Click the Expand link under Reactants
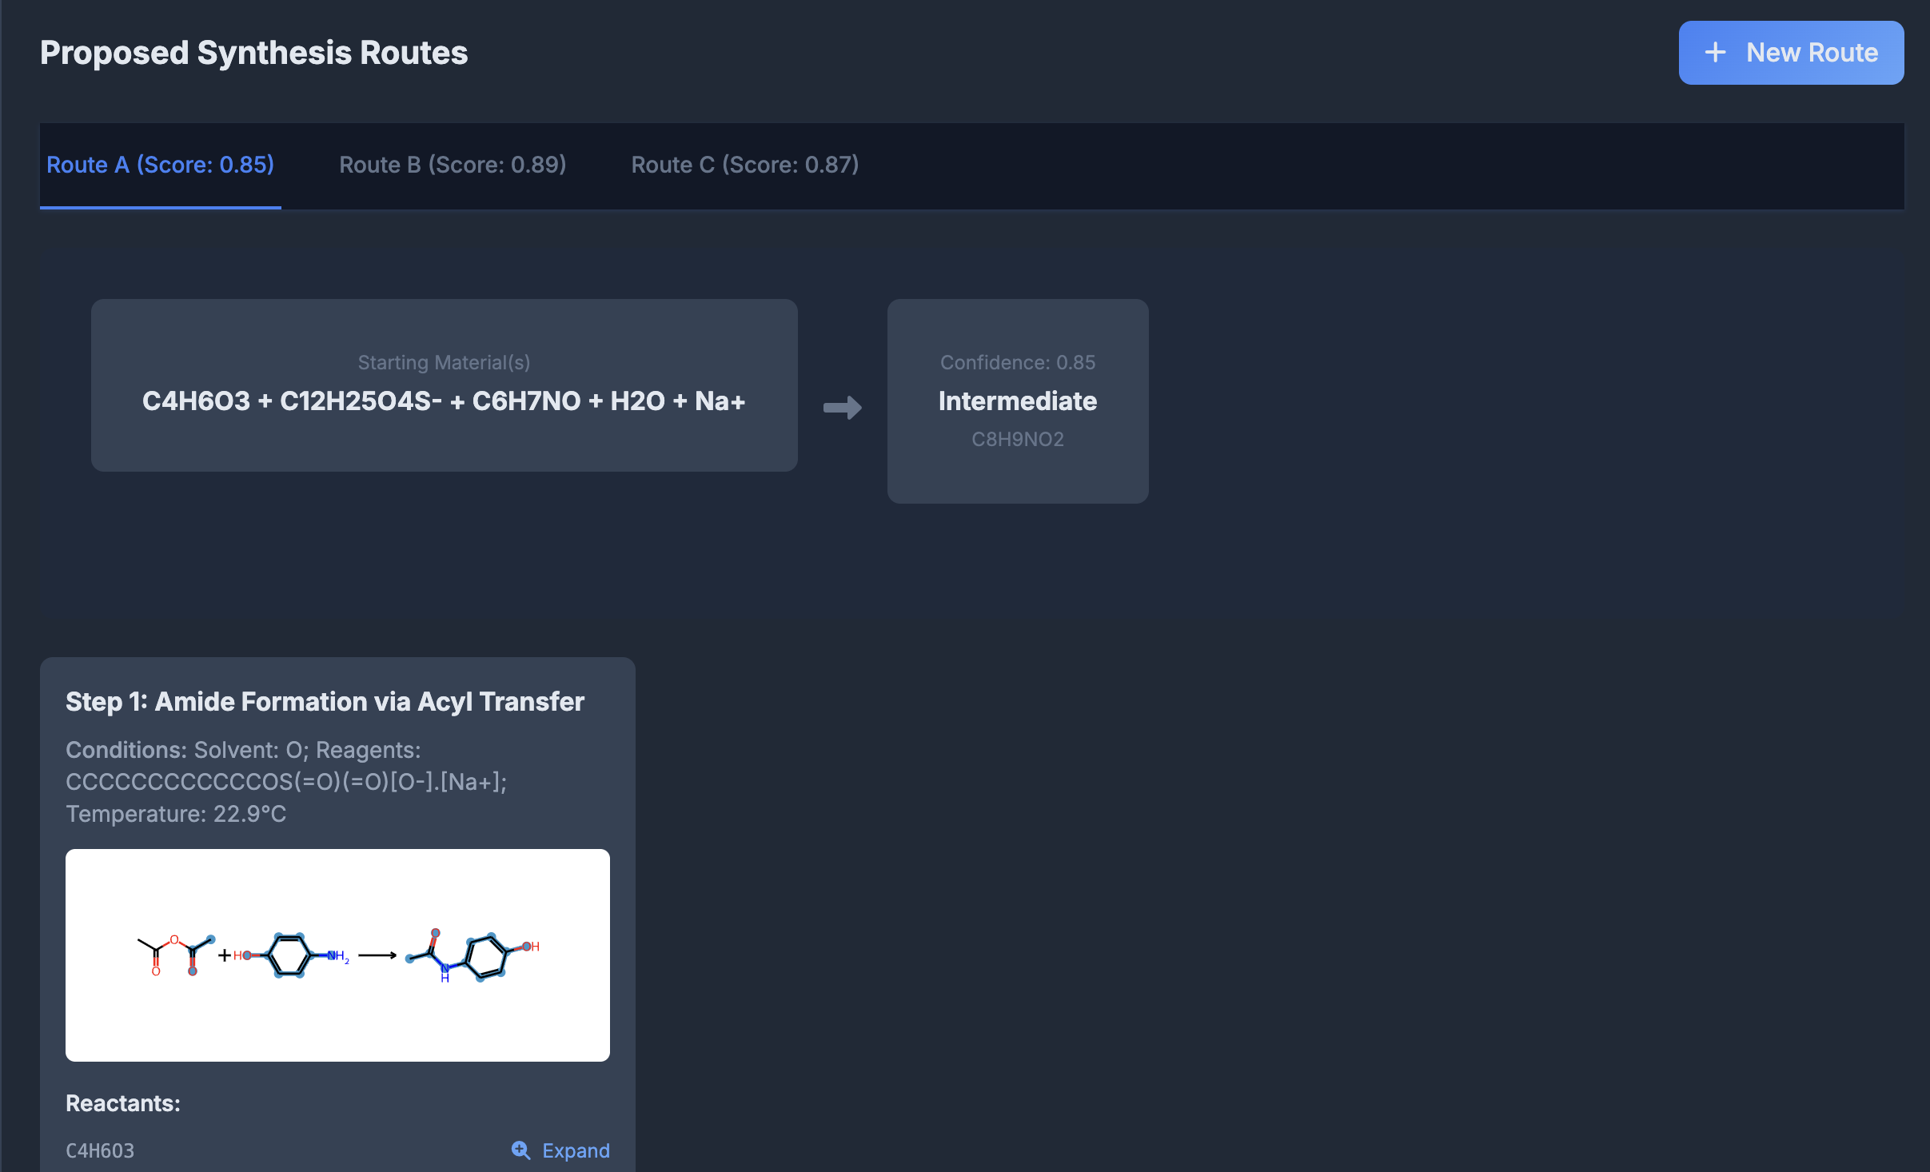This screenshot has width=1930, height=1172. [x=575, y=1150]
